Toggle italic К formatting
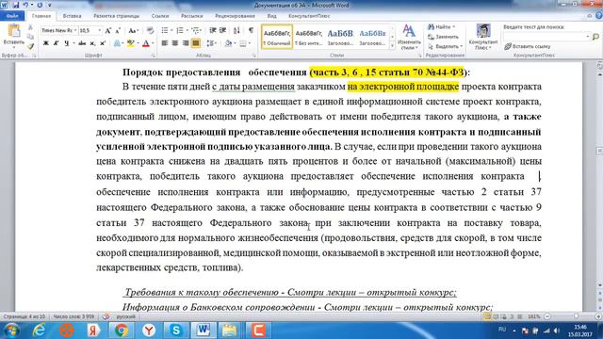This screenshot has height=339, width=603. click(57, 43)
